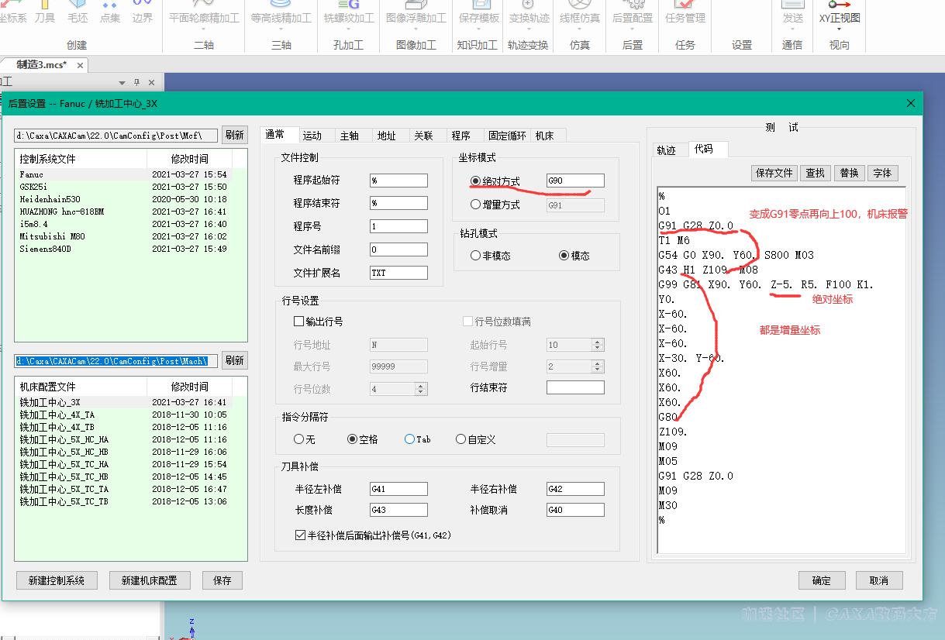
Task: Expand the XY正视图 view dropdown
Action: (840, 29)
